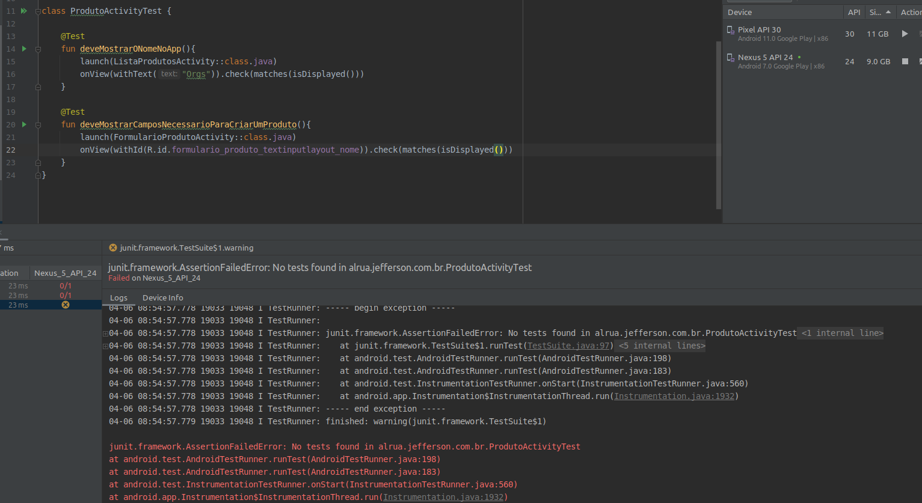The image size is (922, 503).
Task: Click FormularioProdutoActivity in line 21
Action: [174, 137]
